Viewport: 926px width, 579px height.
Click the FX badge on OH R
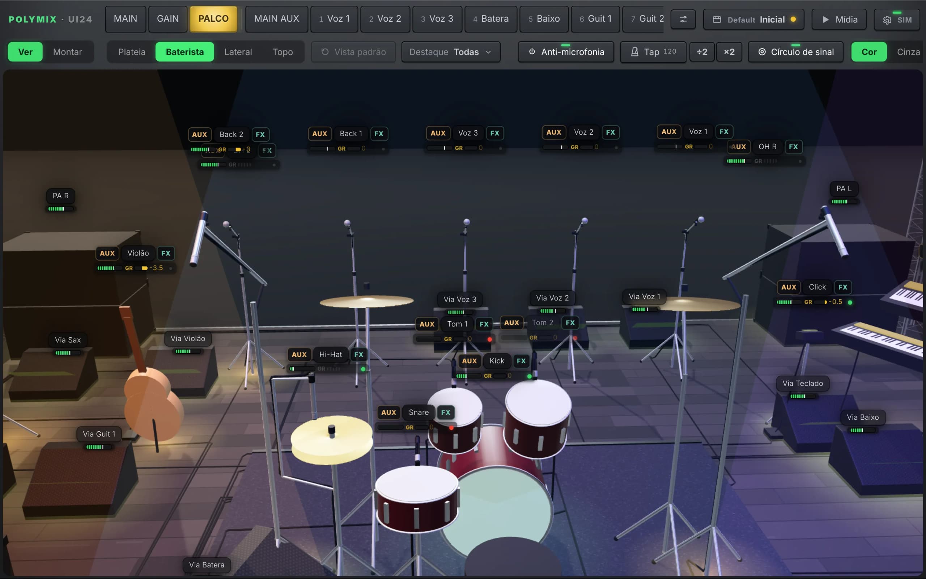click(793, 147)
